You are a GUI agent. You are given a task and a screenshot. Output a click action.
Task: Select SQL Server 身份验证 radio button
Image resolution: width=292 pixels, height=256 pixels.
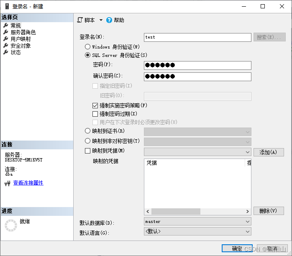coord(87,55)
